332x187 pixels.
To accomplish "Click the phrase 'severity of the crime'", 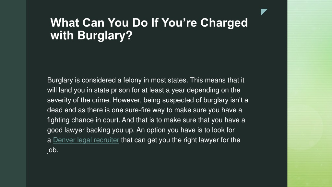I will [79, 100].
